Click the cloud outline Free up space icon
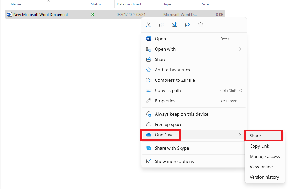Screen dimensions: 291x189 click(x=149, y=124)
